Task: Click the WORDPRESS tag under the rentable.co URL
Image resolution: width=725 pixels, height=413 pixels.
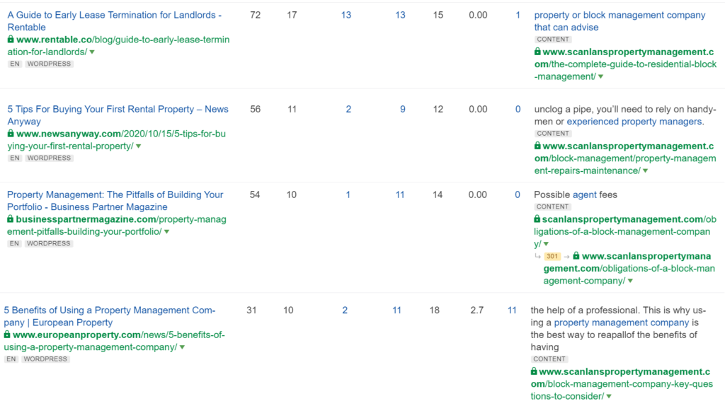Action: point(50,64)
